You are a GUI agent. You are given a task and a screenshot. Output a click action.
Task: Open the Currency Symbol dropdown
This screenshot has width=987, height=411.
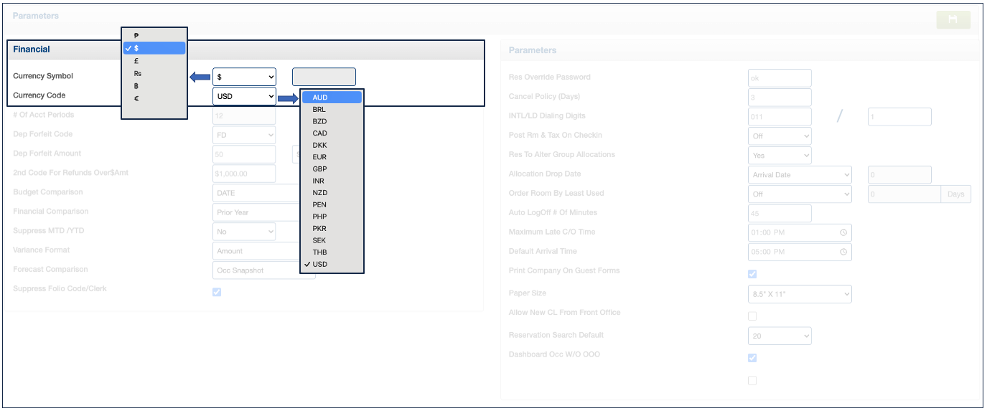coord(244,77)
